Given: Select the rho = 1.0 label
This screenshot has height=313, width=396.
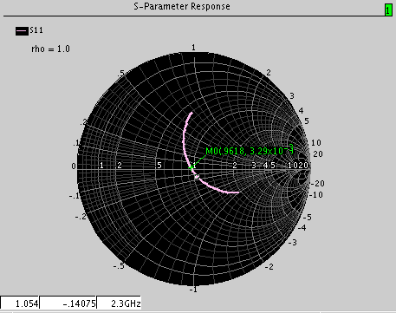Looking at the screenshot, I should 50,49.
